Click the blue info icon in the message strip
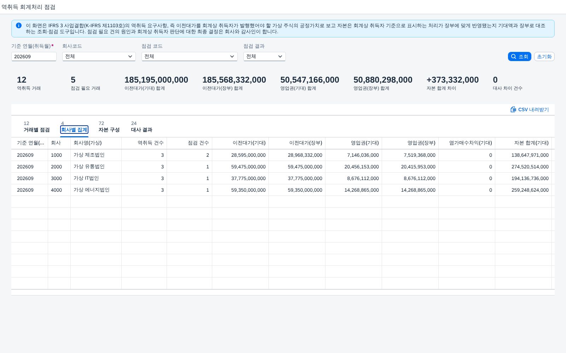Image resolution: width=566 pixels, height=353 pixels. tap(19, 25)
